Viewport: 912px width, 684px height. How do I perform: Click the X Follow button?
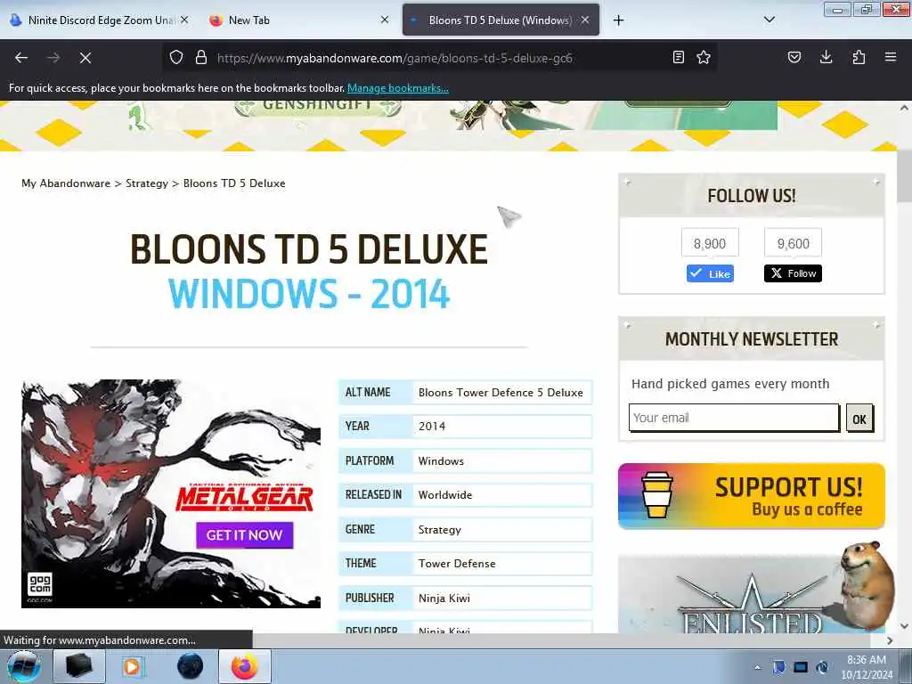click(793, 273)
